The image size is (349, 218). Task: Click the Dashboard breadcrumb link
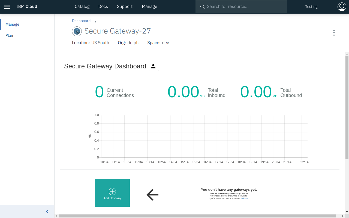click(81, 21)
